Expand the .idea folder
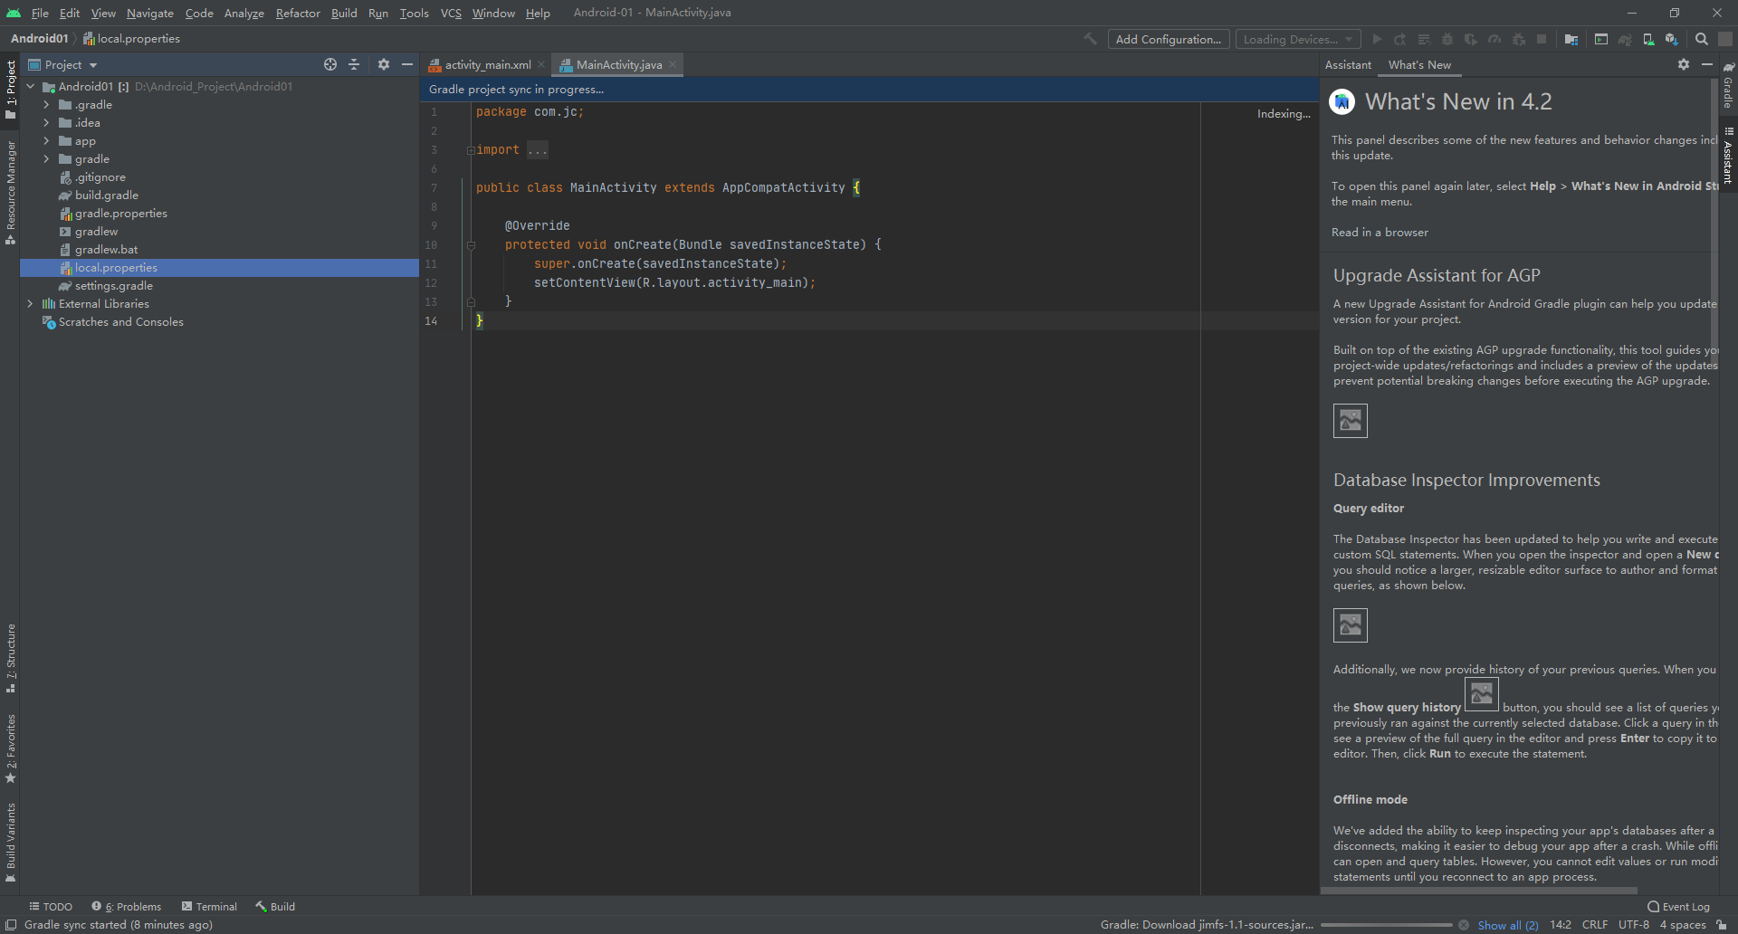 [x=46, y=123]
